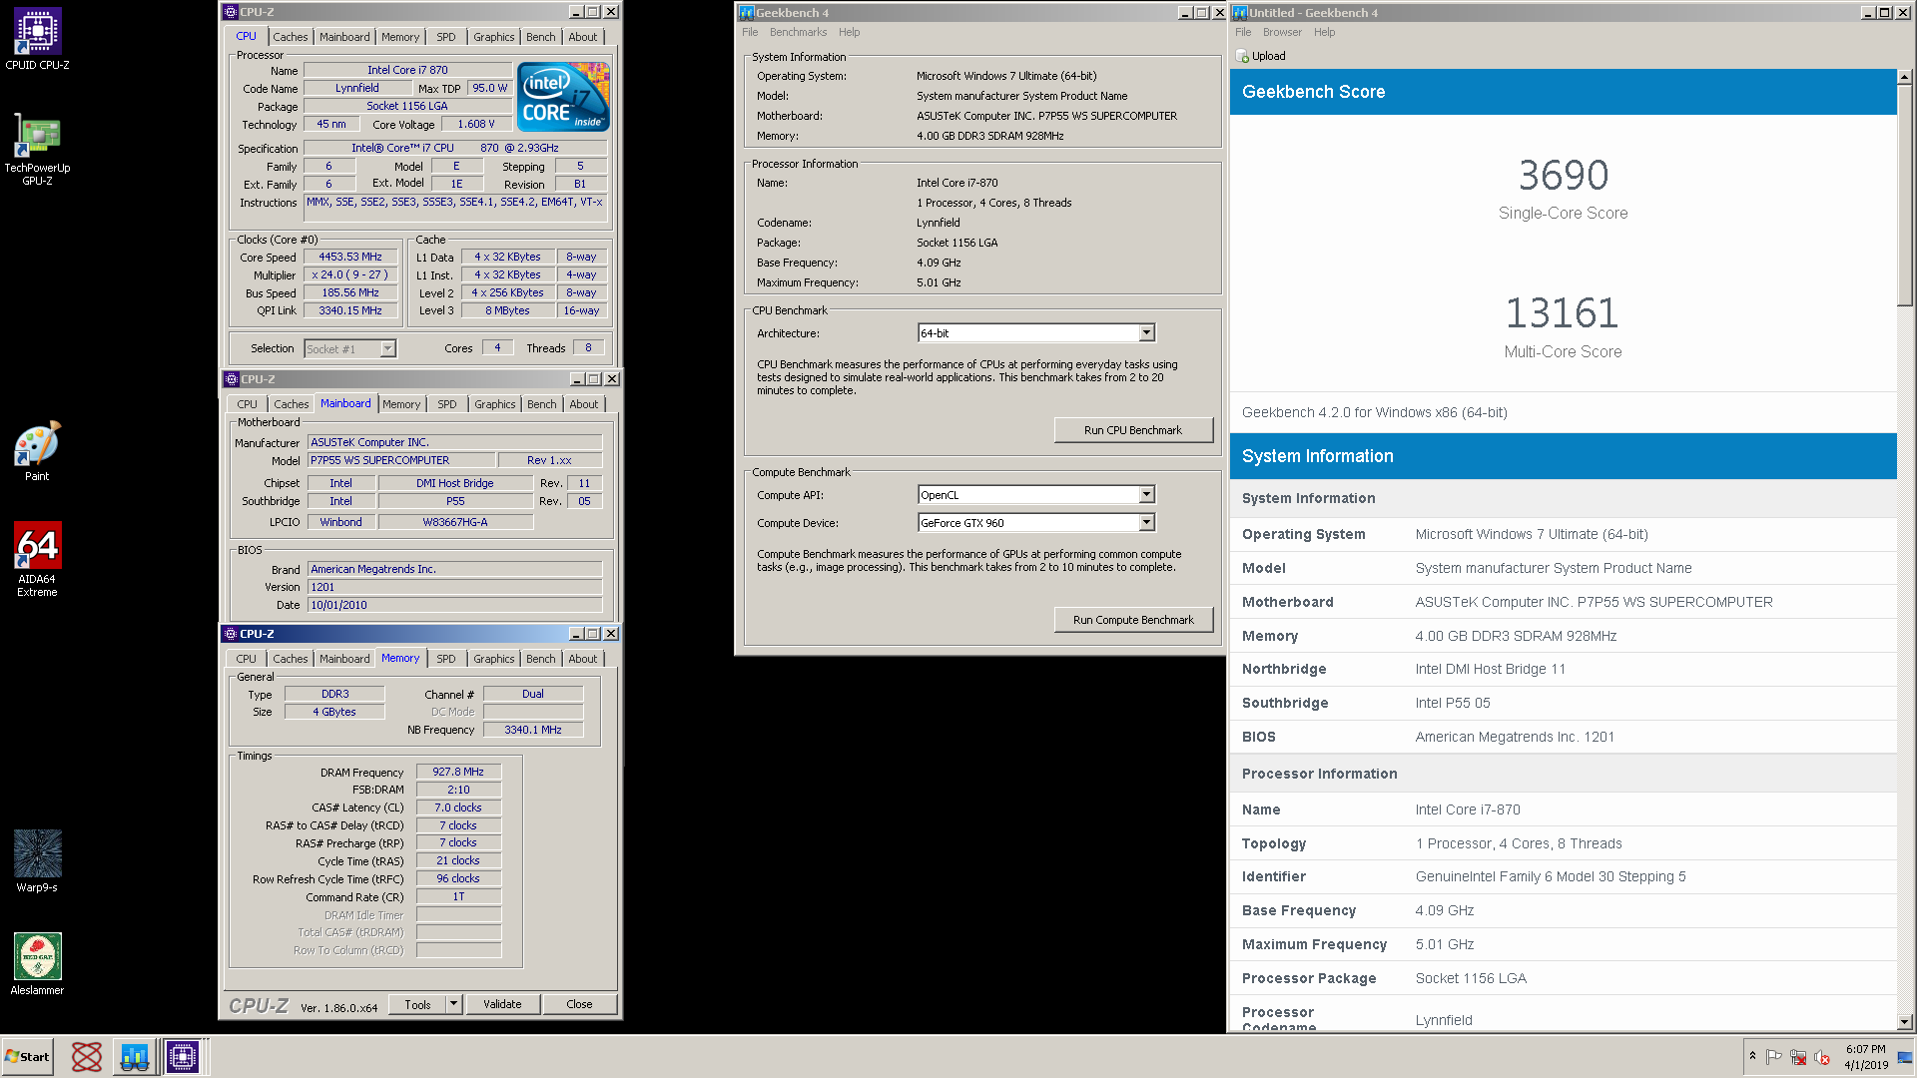Open the Browser menu in the results window
Viewport: 1917px width, 1078px height.
pos(1282,32)
